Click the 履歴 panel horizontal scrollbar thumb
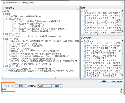 90,34
